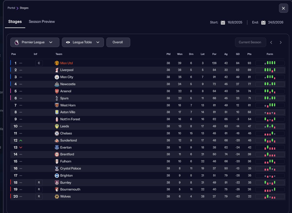Click the Arsenal crest icon
This screenshot has height=213, width=292.
(x=57, y=91)
